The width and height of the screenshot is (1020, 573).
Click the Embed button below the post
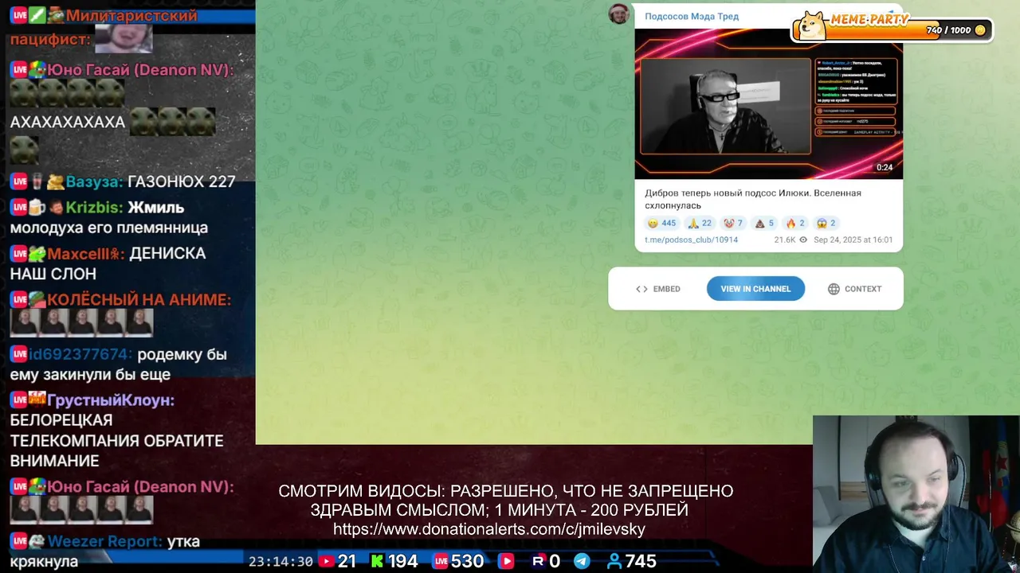pos(658,289)
